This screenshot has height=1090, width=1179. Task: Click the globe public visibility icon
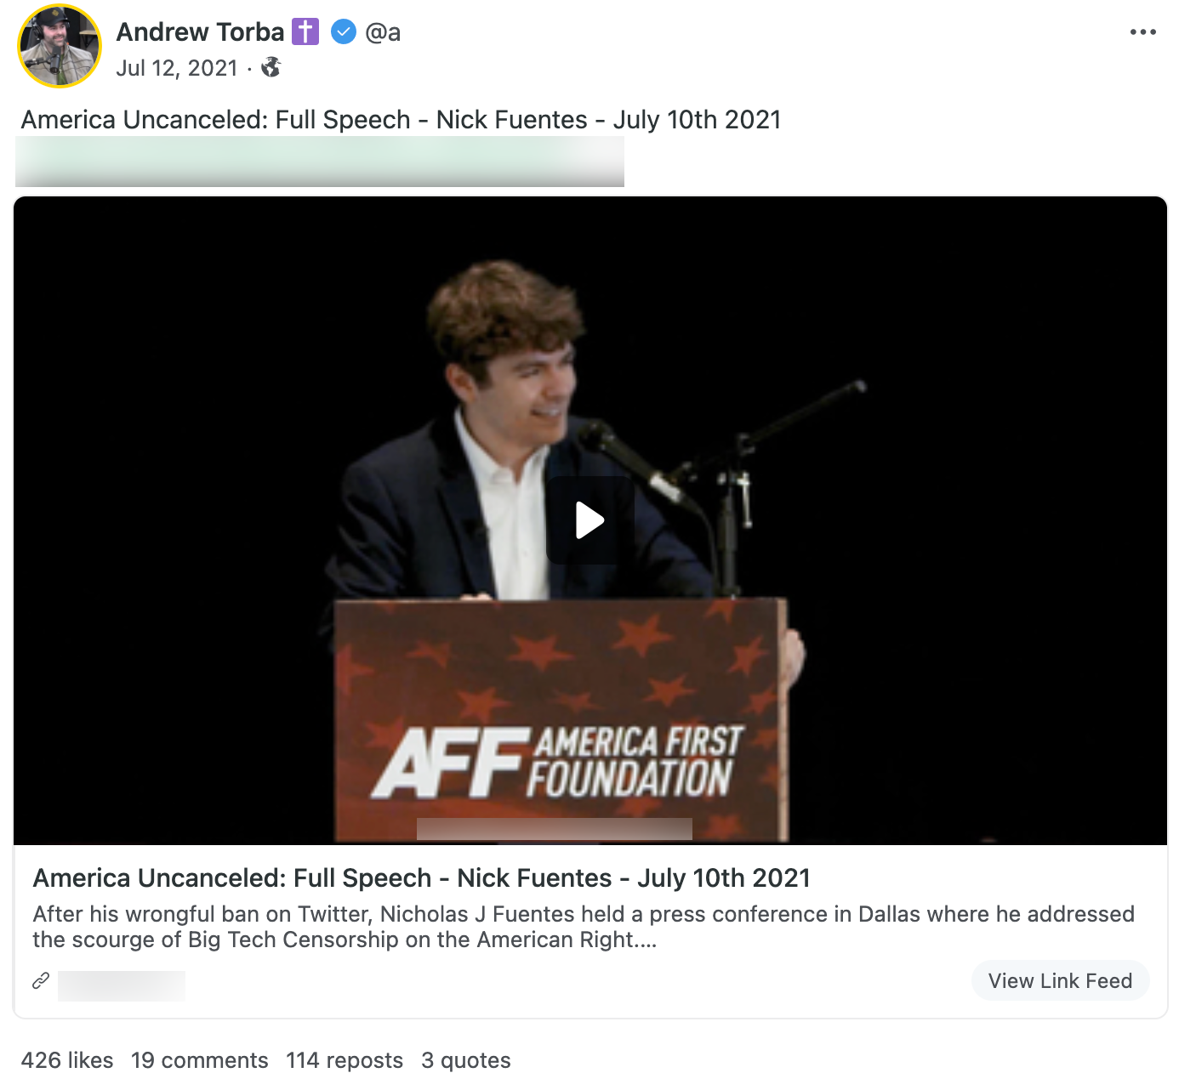click(x=271, y=67)
